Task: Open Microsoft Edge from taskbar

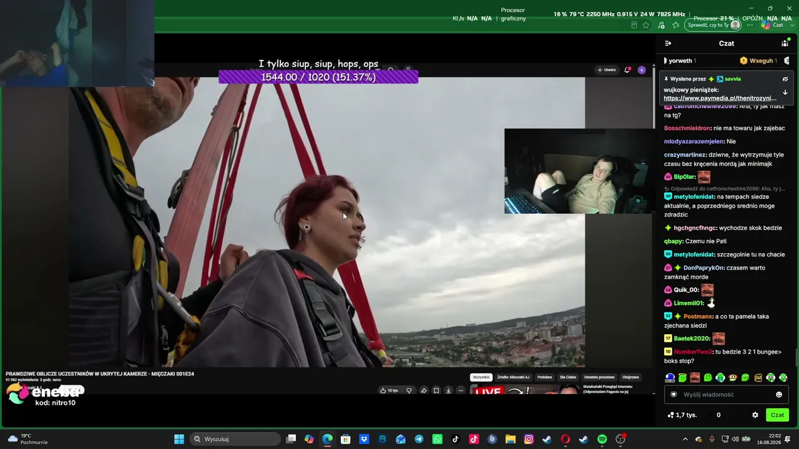Action: (x=327, y=439)
